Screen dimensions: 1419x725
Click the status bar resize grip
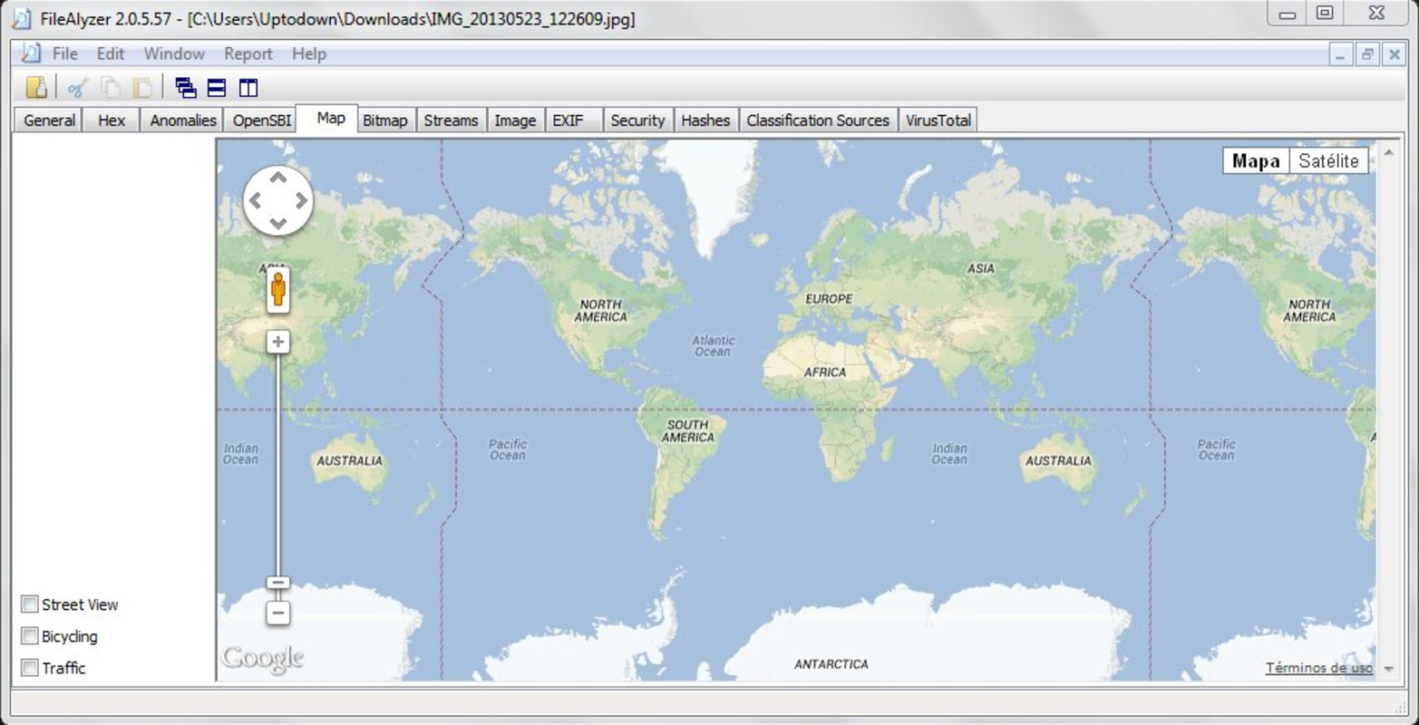click(x=1400, y=707)
